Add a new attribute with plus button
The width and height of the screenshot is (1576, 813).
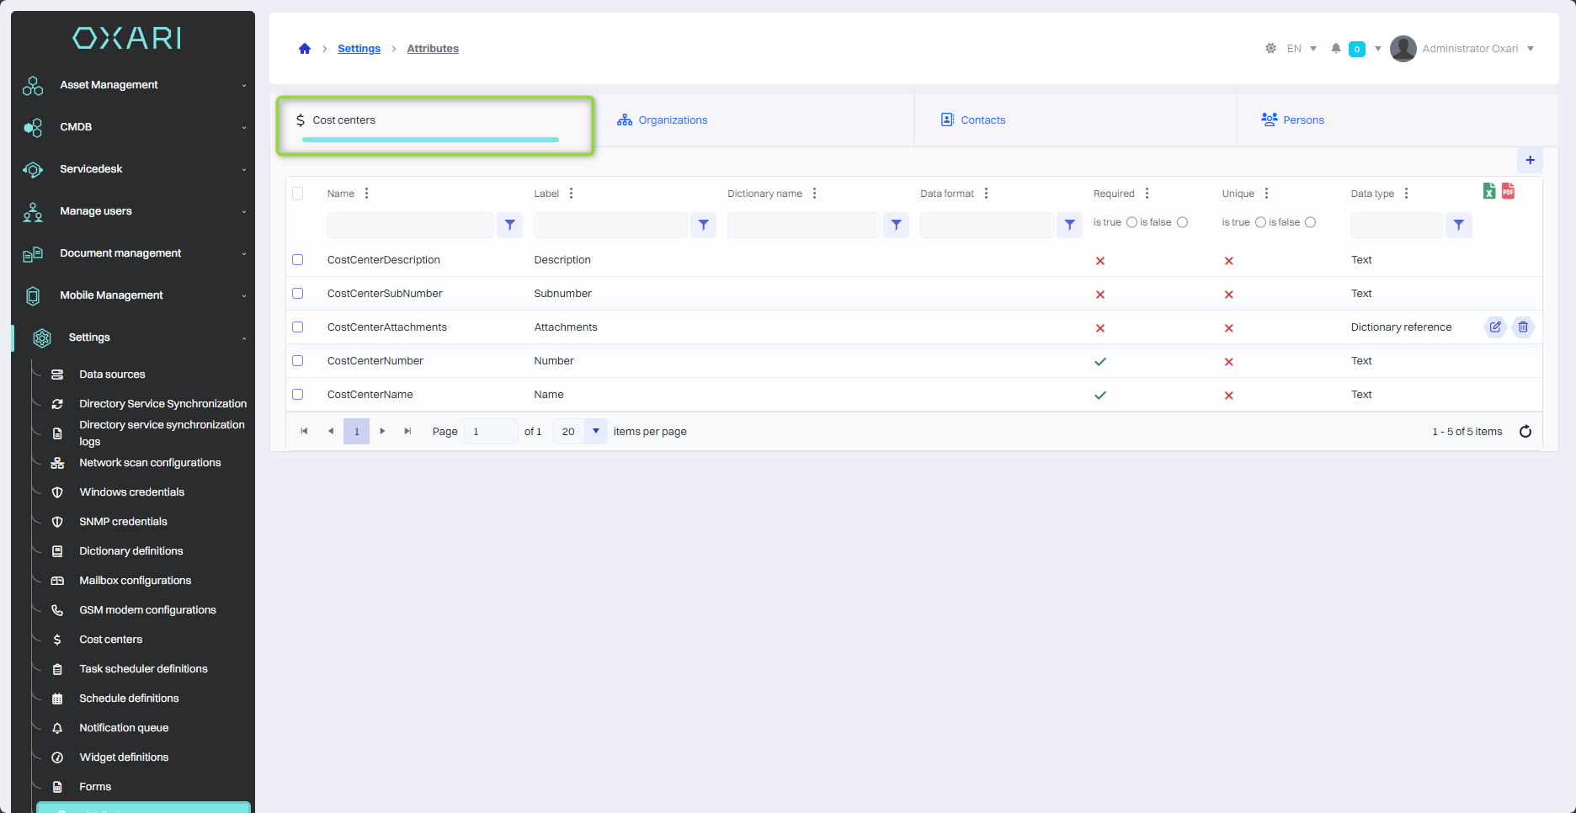(x=1530, y=160)
